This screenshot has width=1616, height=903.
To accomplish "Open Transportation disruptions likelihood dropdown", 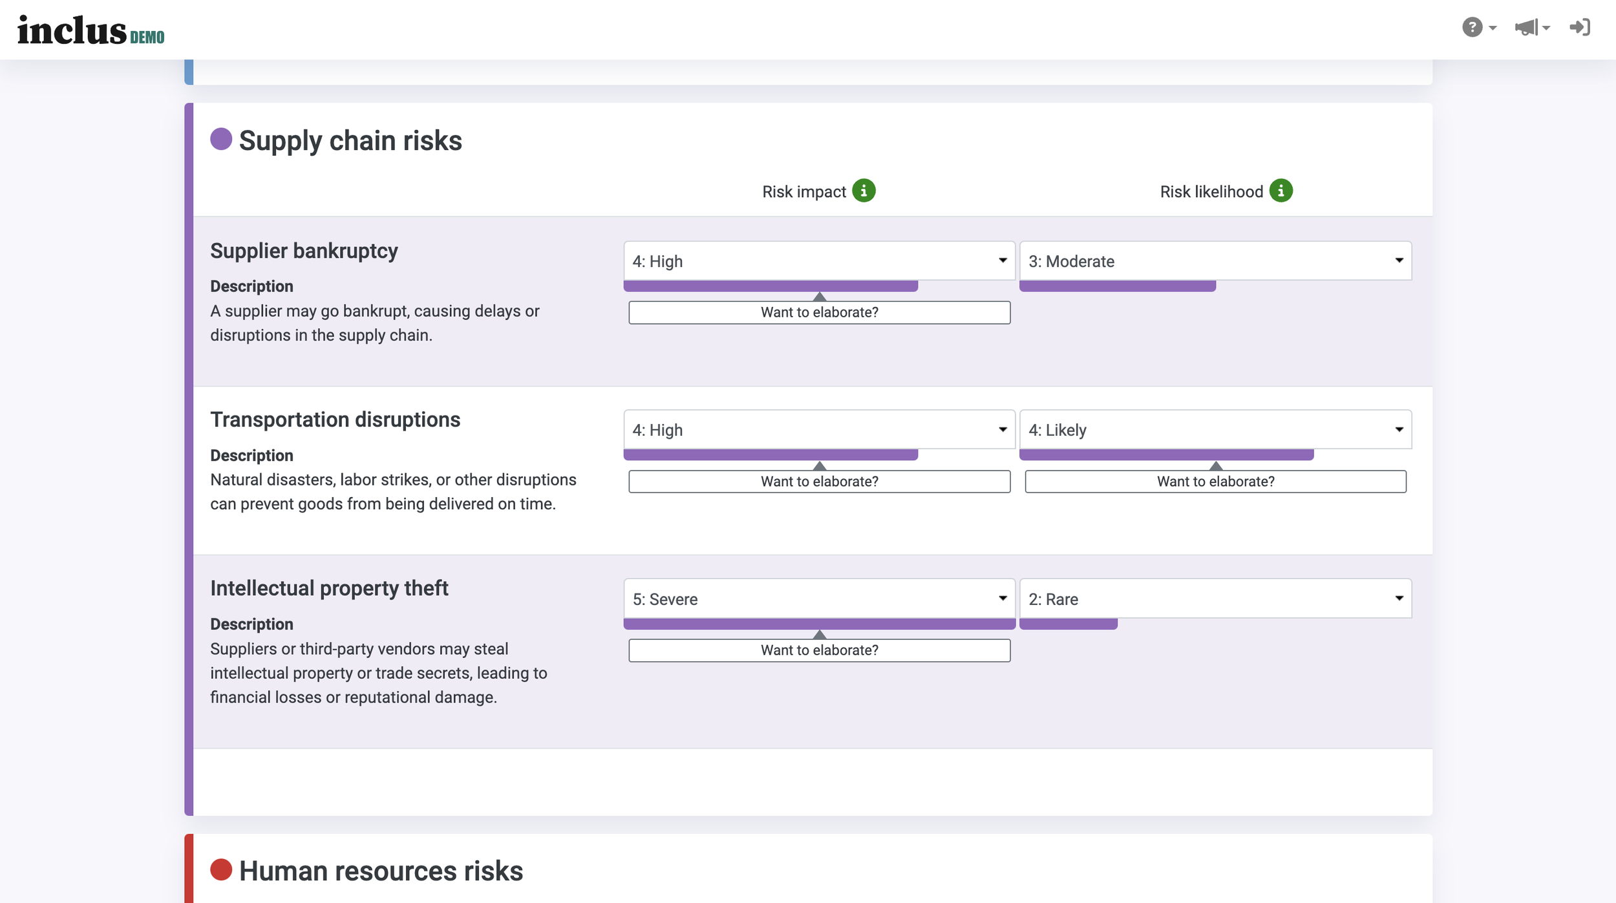I will [1215, 430].
